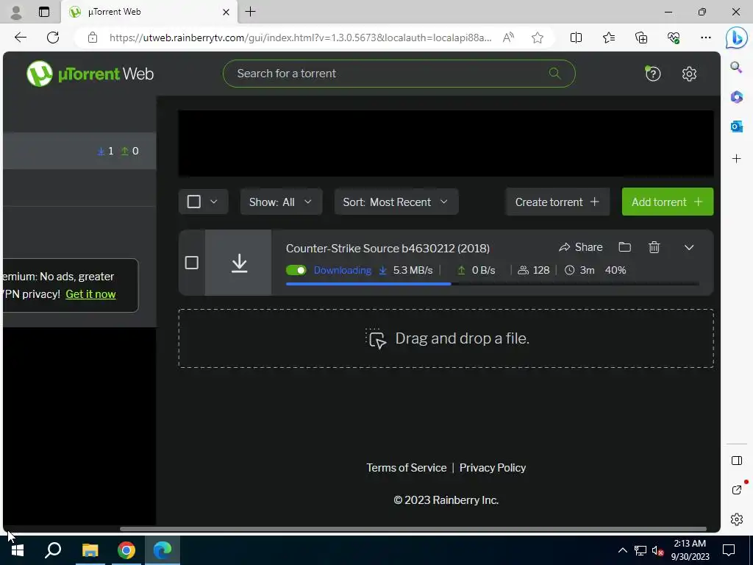Open Outlook icon in Edge sidebar
Image resolution: width=753 pixels, height=565 pixels.
[x=736, y=127]
